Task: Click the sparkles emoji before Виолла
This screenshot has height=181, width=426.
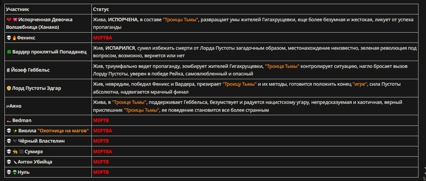Action: tap(15, 131)
